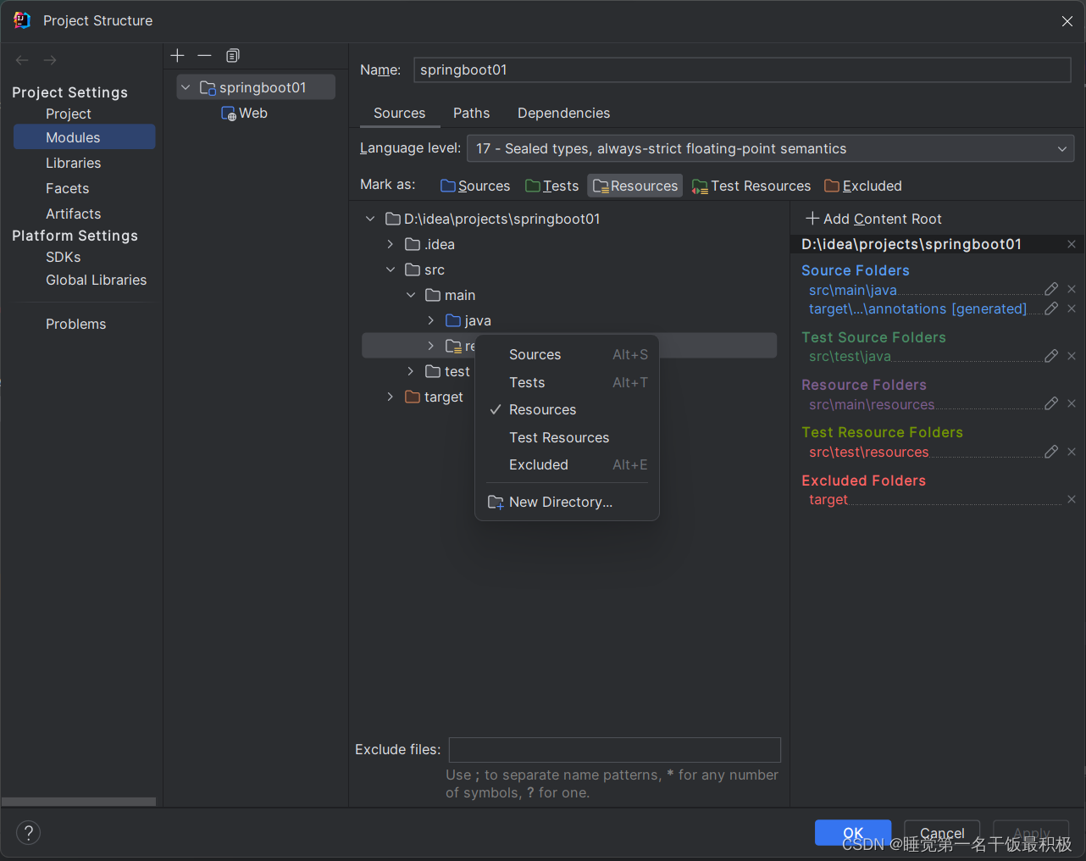Toggle Mark as Excluded for selected folder
Viewport: 1086px width, 861px height.
pos(862,186)
